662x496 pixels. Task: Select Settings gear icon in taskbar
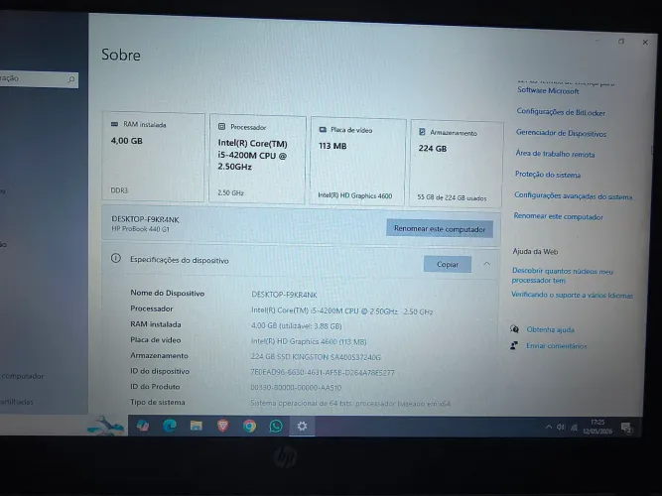(x=302, y=427)
